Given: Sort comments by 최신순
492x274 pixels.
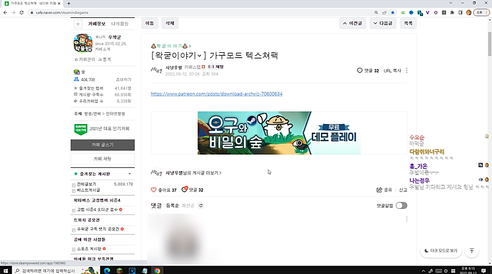Looking at the screenshot, I should (x=188, y=206).
